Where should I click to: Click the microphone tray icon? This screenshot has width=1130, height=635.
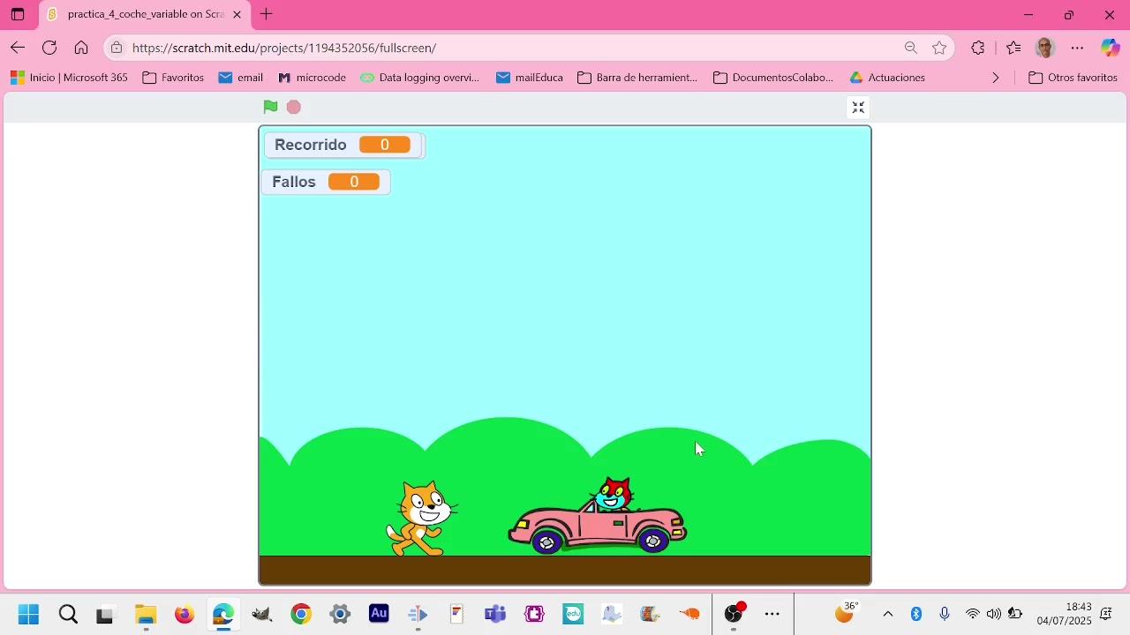click(x=945, y=614)
